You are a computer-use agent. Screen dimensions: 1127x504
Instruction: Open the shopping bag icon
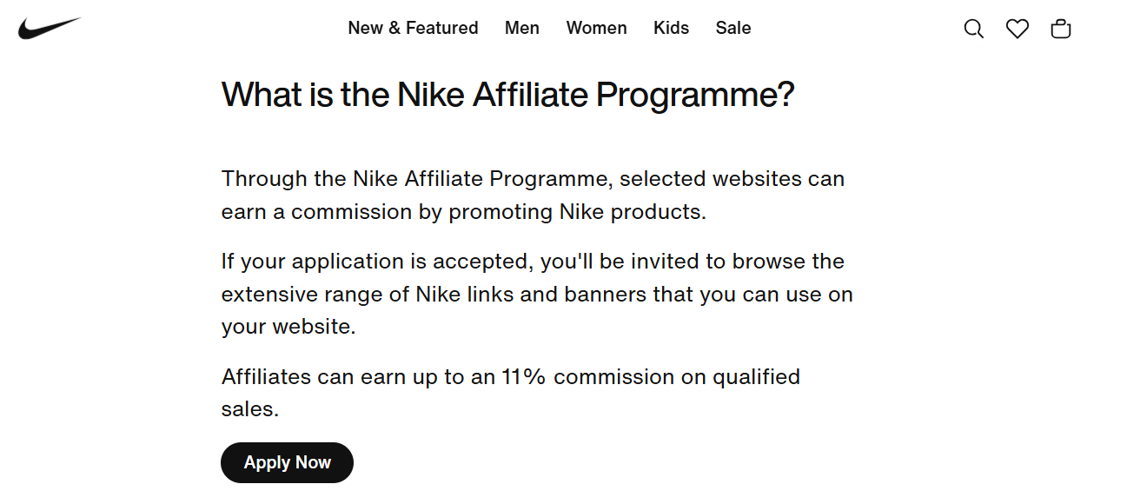[x=1061, y=29]
